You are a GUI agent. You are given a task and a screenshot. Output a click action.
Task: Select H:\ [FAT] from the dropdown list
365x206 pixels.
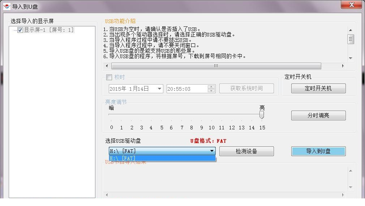point(162,158)
